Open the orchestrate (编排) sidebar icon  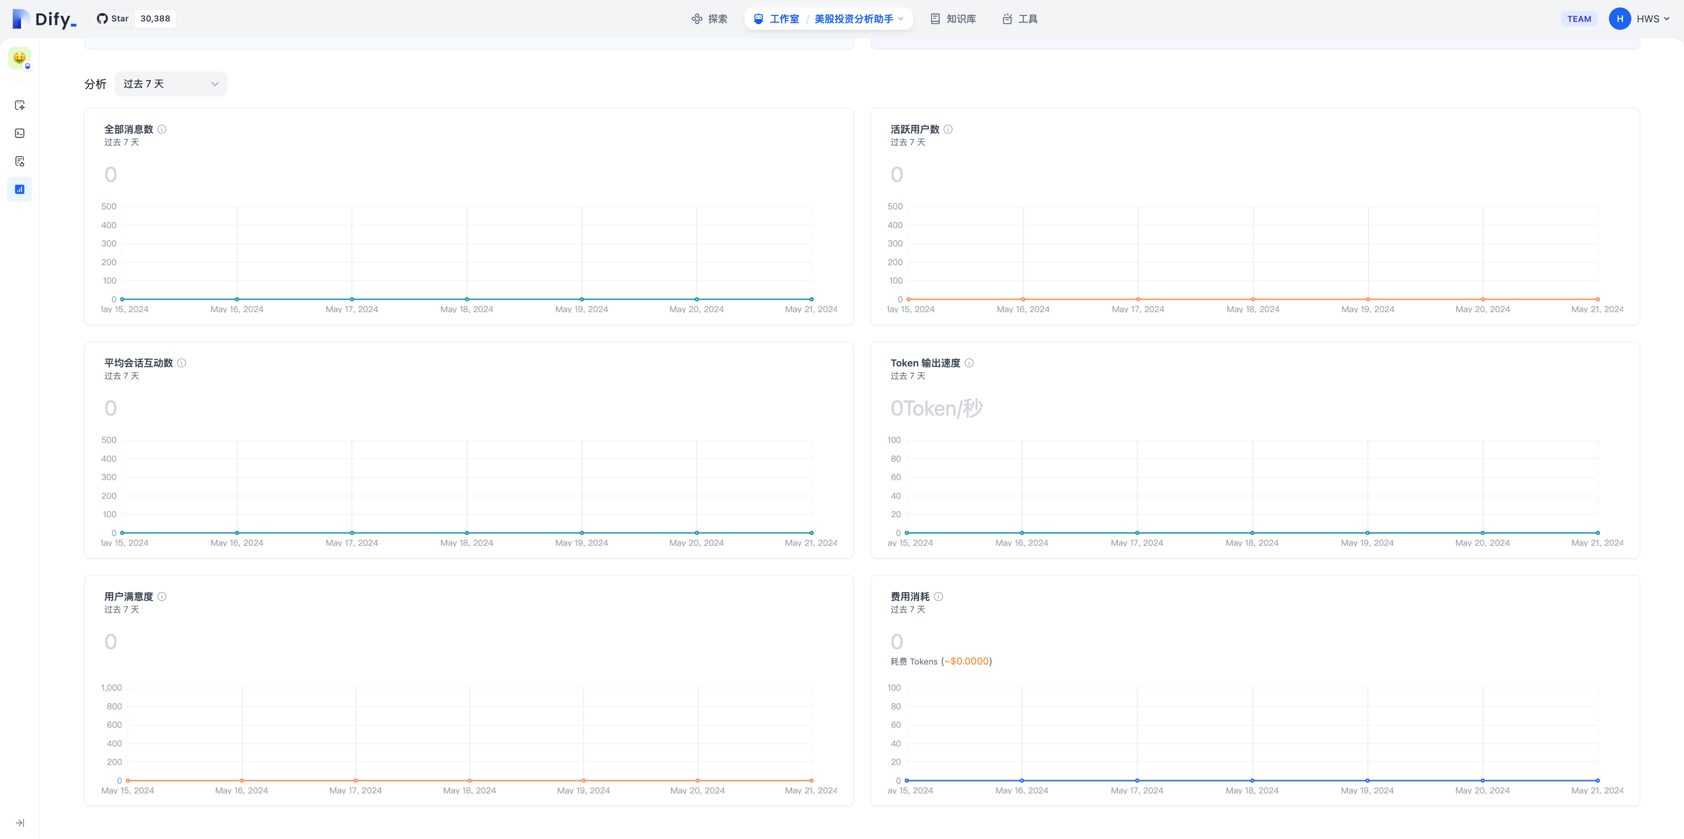pos(20,105)
